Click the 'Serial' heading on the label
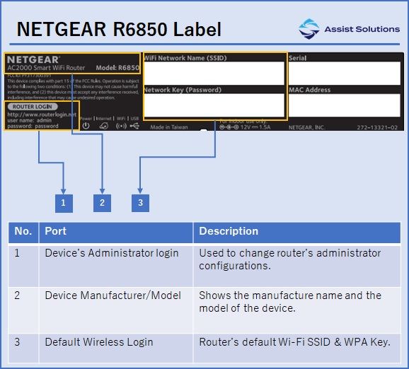Image resolution: width=409 pixels, height=369 pixels. pos(298,58)
